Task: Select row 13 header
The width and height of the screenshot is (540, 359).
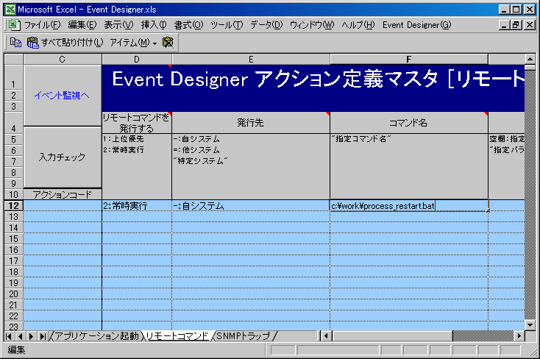Action: 13,217
